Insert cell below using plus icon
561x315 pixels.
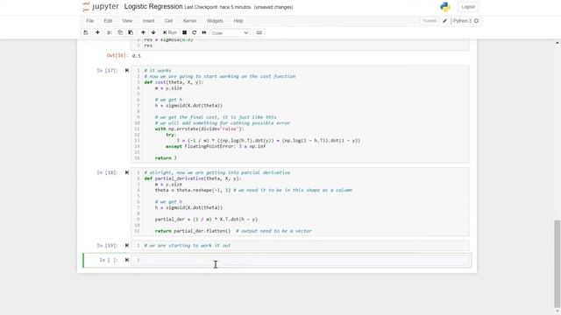tap(97, 32)
